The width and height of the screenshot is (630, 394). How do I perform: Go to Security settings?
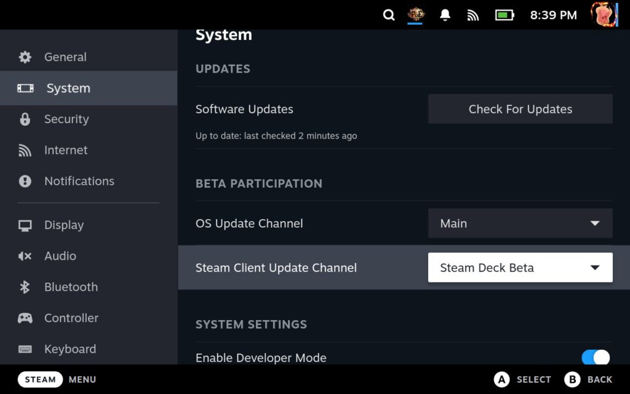pyautogui.click(x=89, y=119)
